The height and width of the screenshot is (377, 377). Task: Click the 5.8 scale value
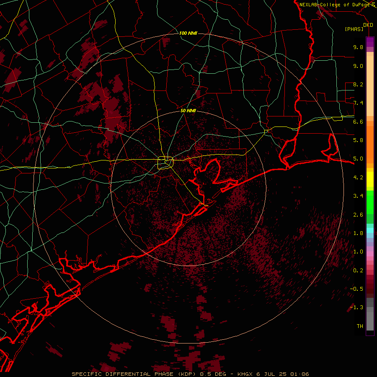point(358,140)
